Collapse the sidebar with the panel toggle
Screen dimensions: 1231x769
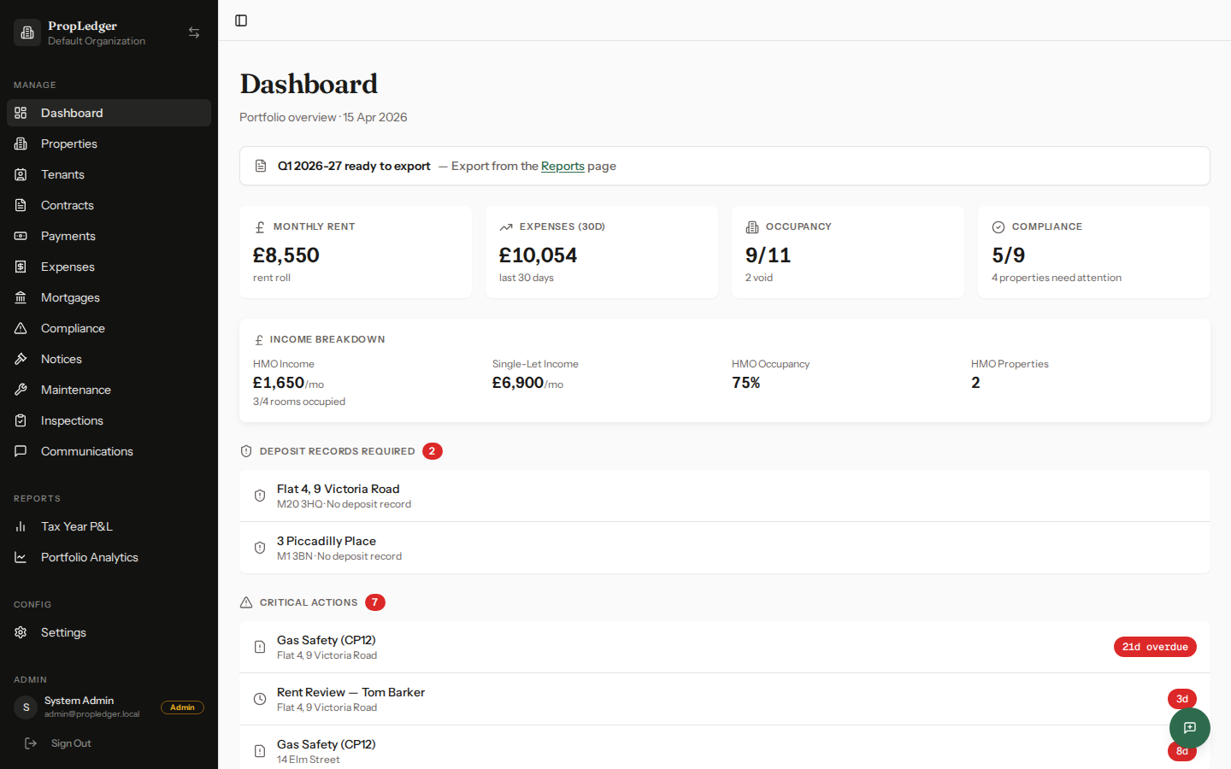click(x=240, y=21)
